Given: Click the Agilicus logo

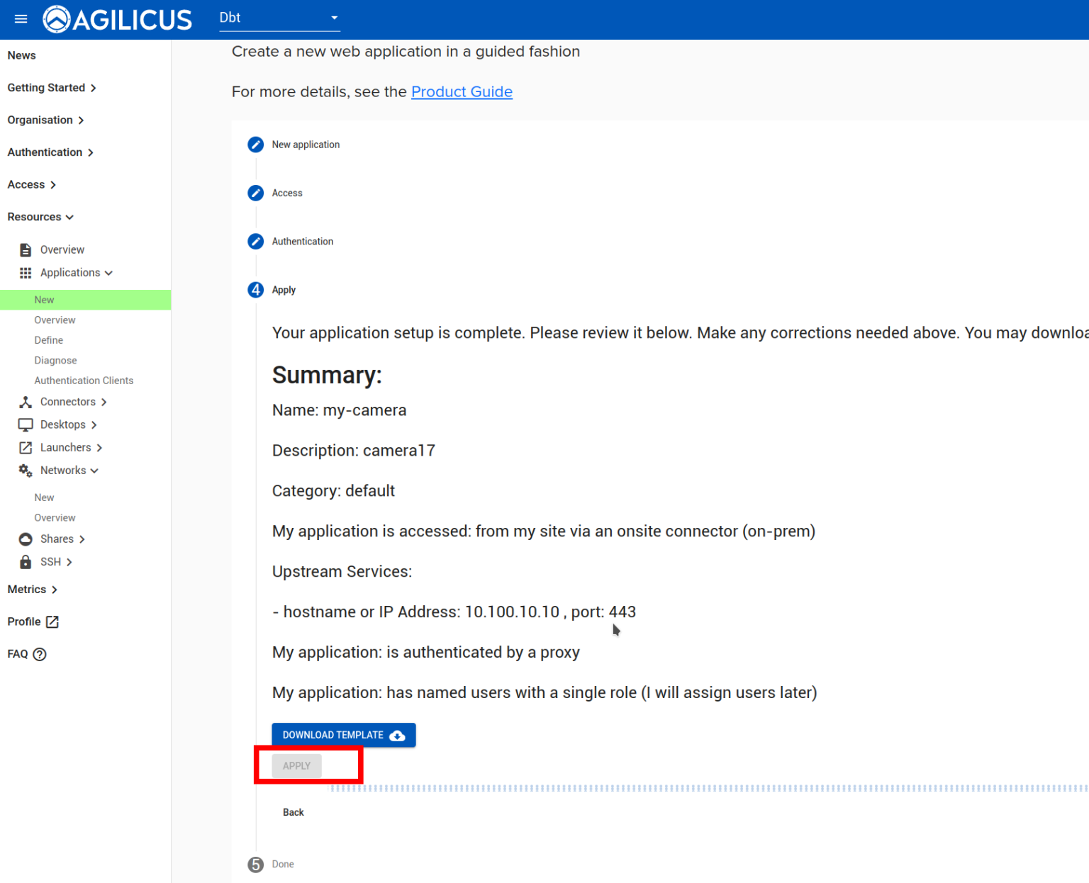Looking at the screenshot, I should click(117, 19).
